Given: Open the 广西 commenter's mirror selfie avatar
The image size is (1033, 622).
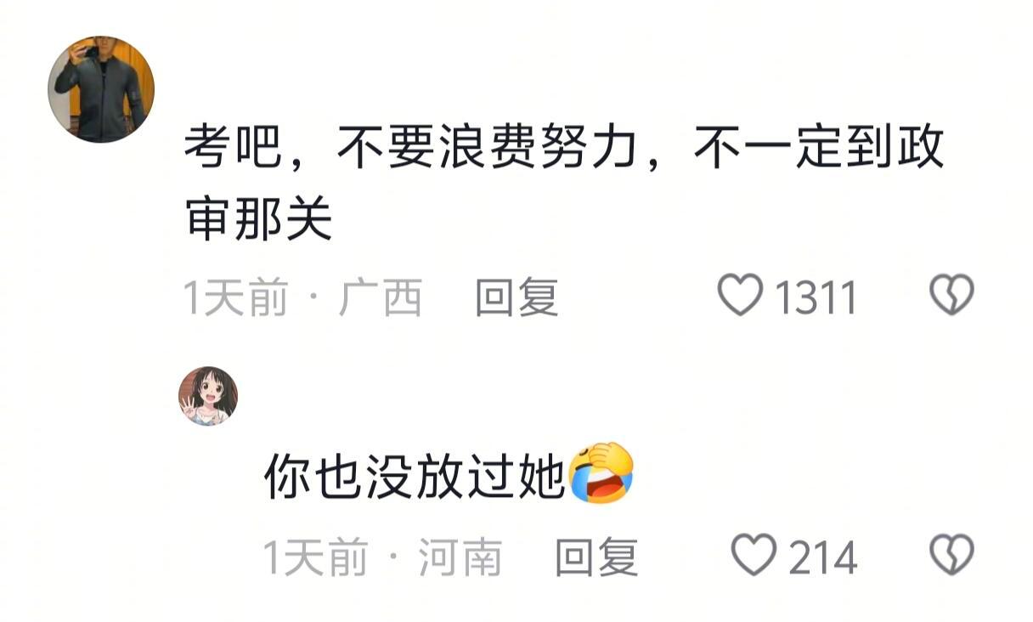Looking at the screenshot, I should pos(101,89).
